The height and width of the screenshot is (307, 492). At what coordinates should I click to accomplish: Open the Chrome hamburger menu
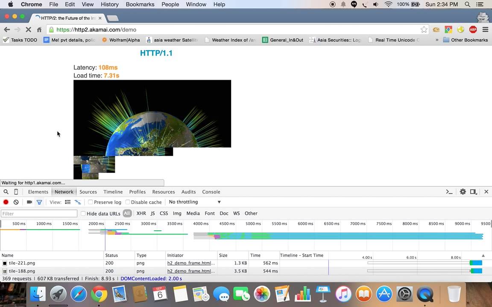486,29
